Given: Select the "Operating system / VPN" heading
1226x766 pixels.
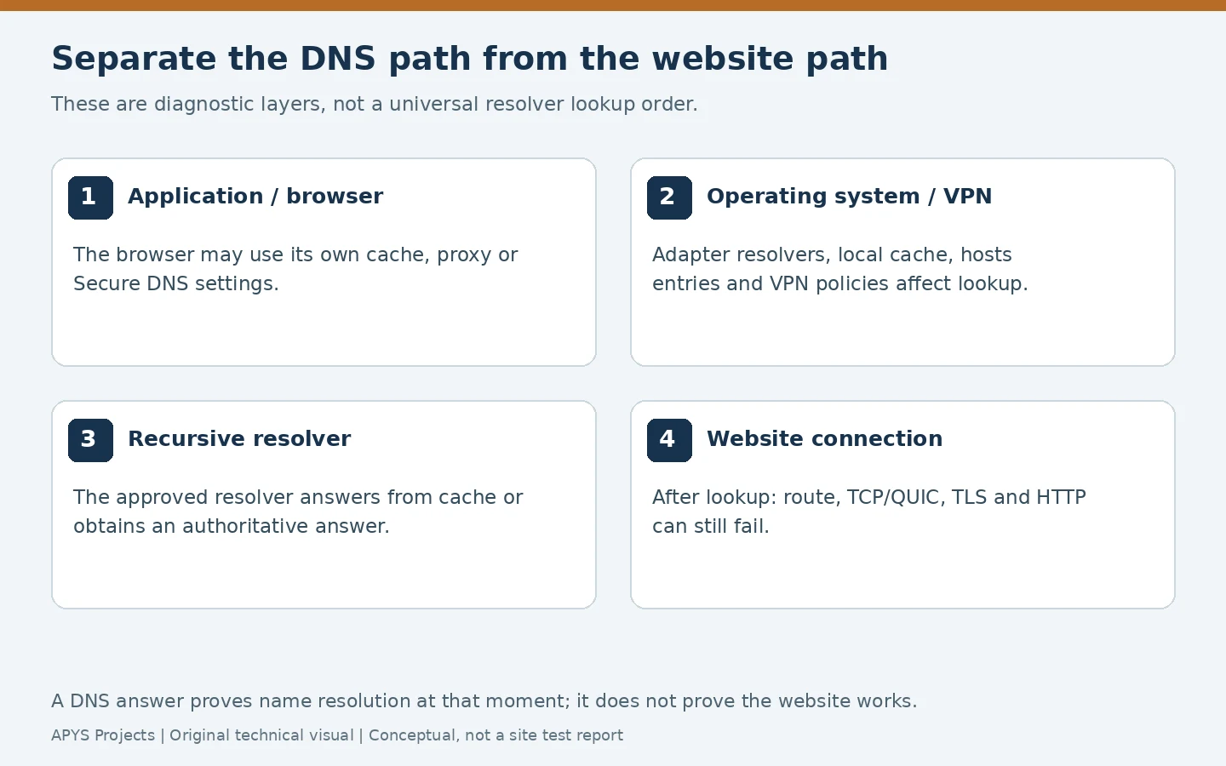Looking at the screenshot, I should (x=849, y=197).
